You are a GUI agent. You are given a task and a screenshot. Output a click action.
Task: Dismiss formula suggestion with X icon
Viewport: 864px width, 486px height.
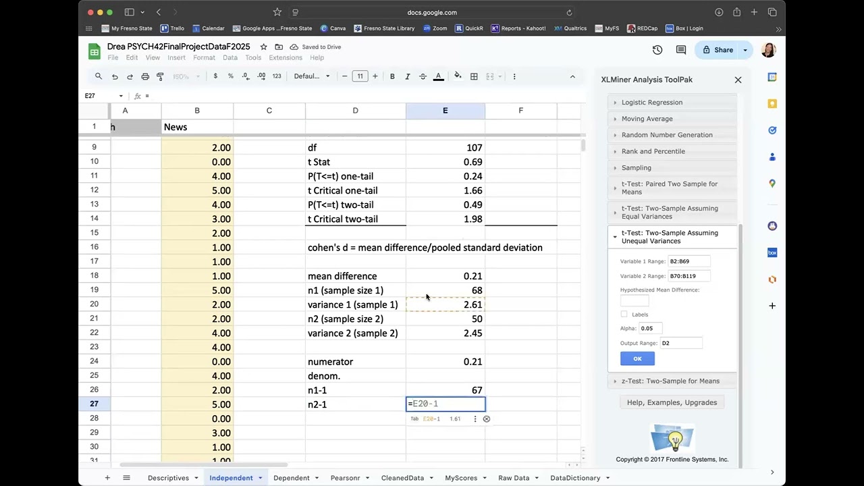[486, 418]
